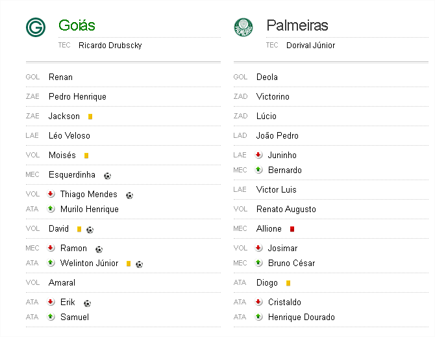Click the red substituted-out arrow beside Thiago Mendes
The height and width of the screenshot is (337, 435).
pyautogui.click(x=51, y=194)
